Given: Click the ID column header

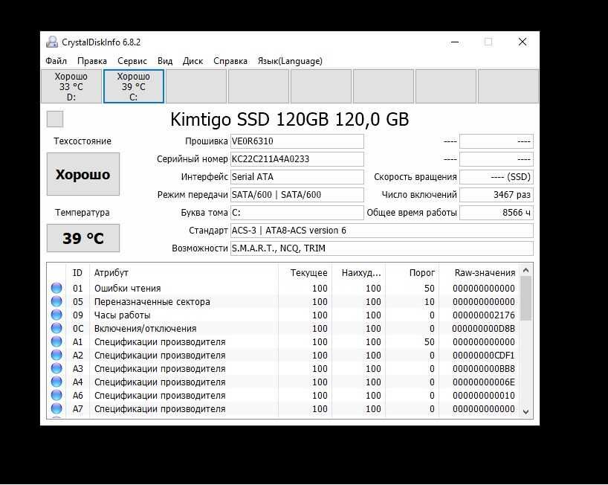Looking at the screenshot, I should pyautogui.click(x=77, y=273).
